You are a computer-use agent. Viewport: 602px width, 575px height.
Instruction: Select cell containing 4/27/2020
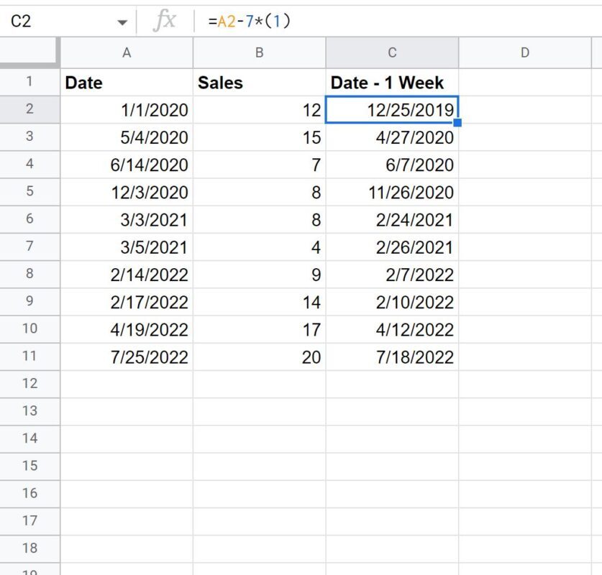point(392,137)
